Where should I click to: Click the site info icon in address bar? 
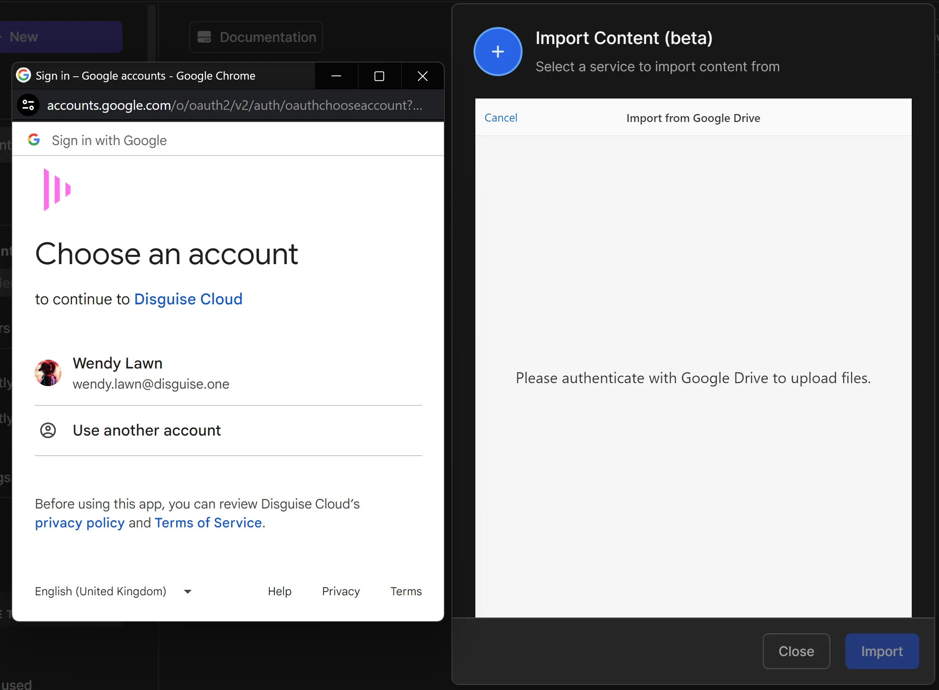[x=28, y=105]
